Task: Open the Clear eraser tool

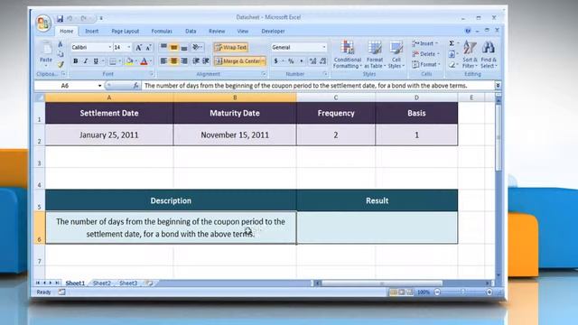Action: coord(452,64)
